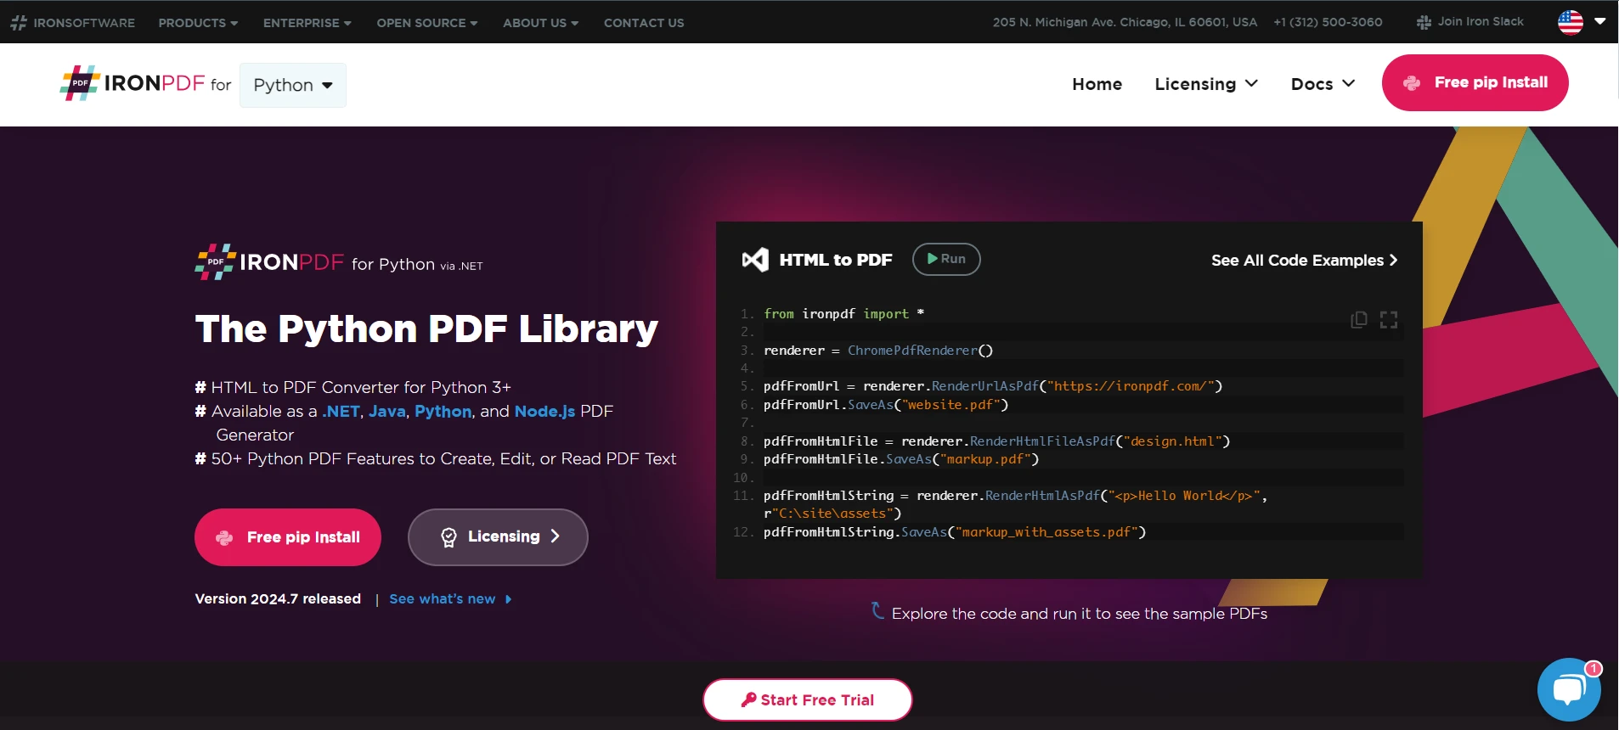
Task: Expand code sample to fullscreen
Action: [1389, 319]
